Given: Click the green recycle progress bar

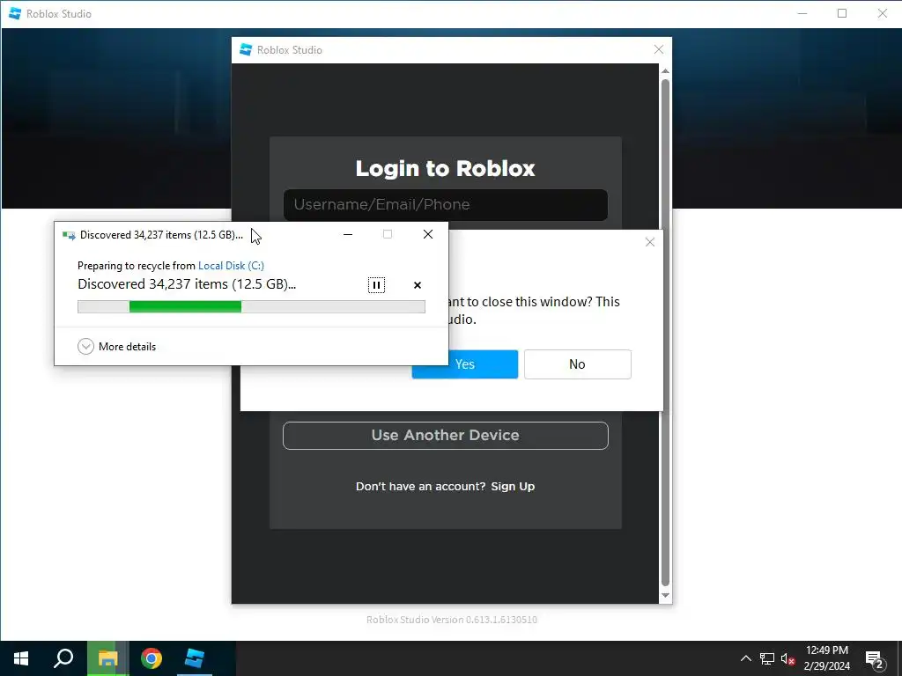Looking at the screenshot, I should coord(251,307).
